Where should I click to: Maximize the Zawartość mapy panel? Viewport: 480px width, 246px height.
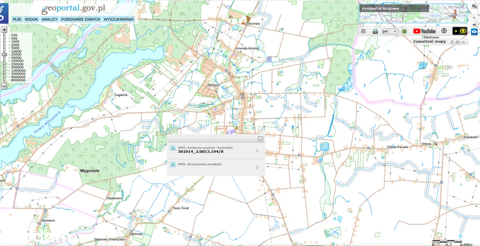click(458, 42)
